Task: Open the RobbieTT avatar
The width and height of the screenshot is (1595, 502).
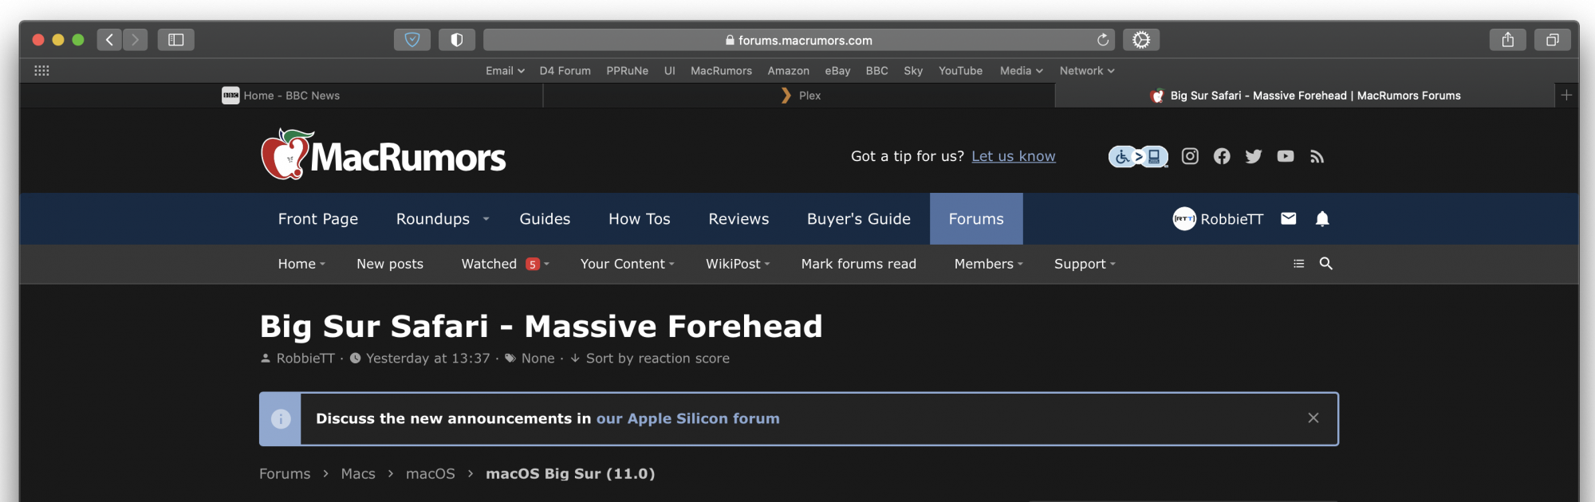Action: [x=1184, y=218]
